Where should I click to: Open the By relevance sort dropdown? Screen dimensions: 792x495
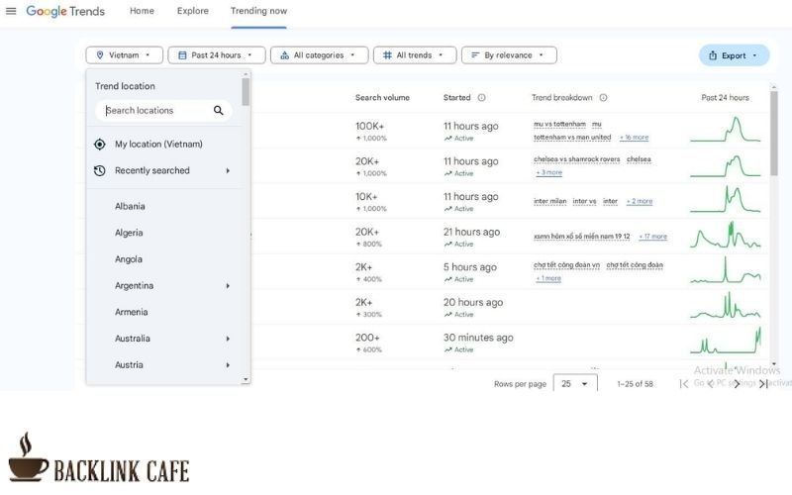point(509,55)
